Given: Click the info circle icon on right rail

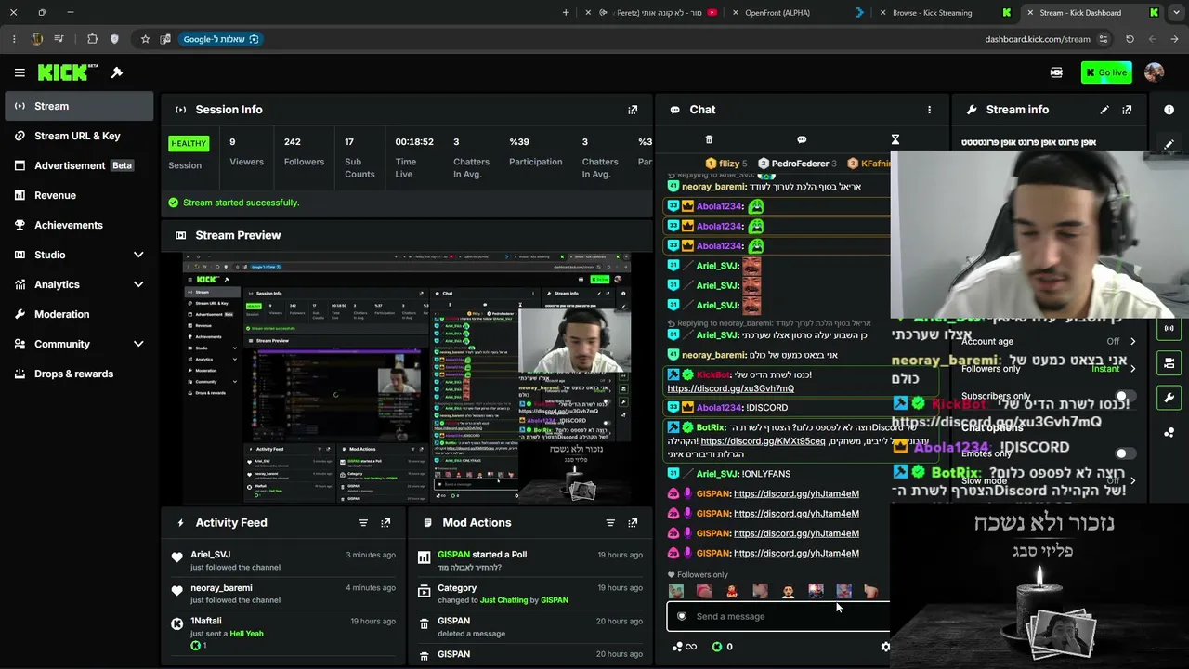Looking at the screenshot, I should coord(1169,110).
